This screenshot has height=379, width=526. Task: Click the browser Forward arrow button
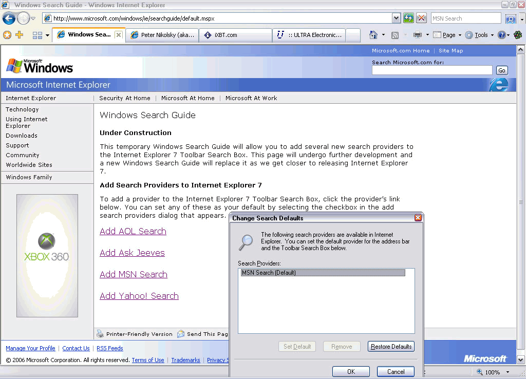(x=23, y=18)
